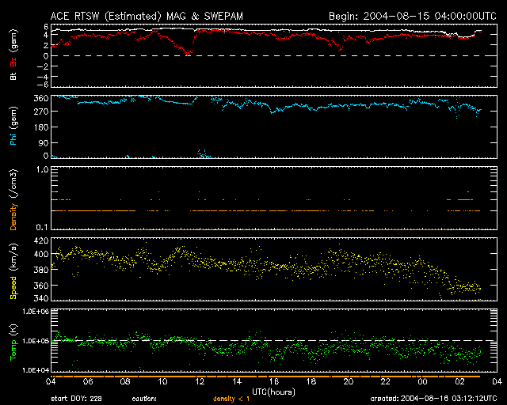The height and width of the screenshot is (405, 507).
Task: Click the 400 tick label on Speed axis
Action: click(41, 254)
